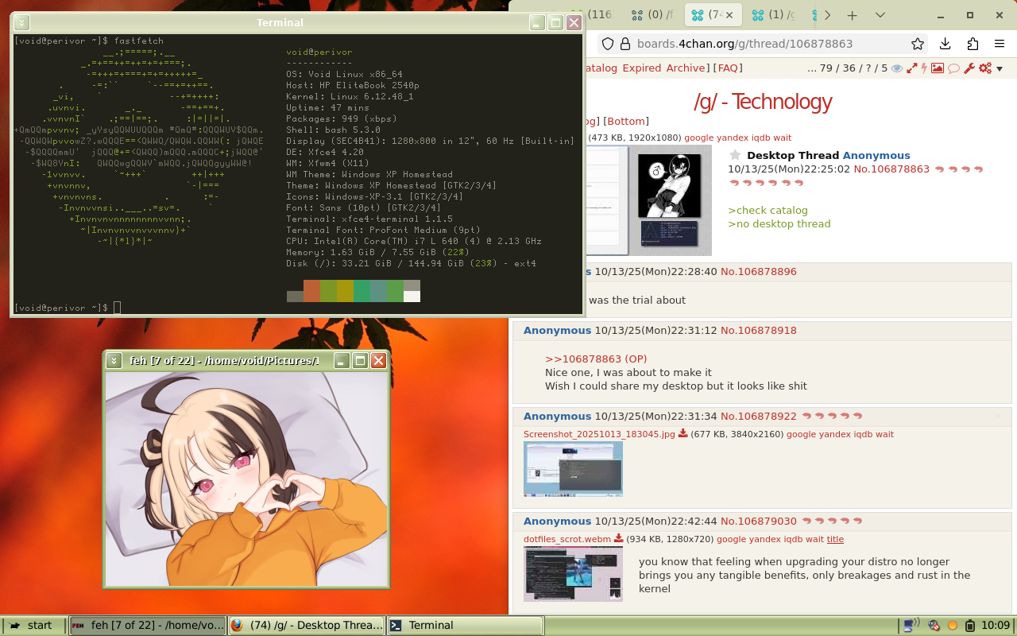Switch to the '(1) /g' browser tab
Screen dimensions: 1017x636
pyautogui.click(x=774, y=14)
